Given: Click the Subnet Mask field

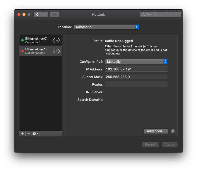Looking at the screenshot, I should pyautogui.click(x=136, y=77).
